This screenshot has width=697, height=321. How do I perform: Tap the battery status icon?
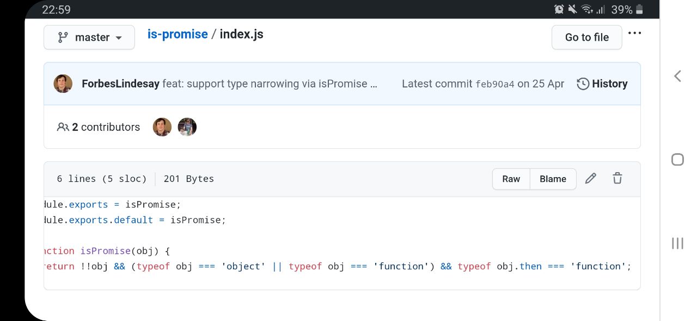click(x=639, y=9)
